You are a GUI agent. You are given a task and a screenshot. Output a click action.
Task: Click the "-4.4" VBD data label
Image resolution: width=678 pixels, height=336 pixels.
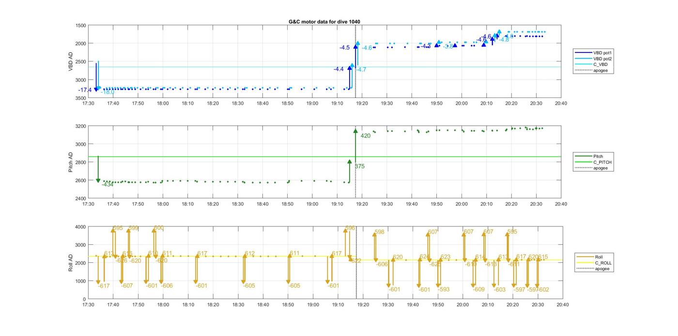pos(339,69)
